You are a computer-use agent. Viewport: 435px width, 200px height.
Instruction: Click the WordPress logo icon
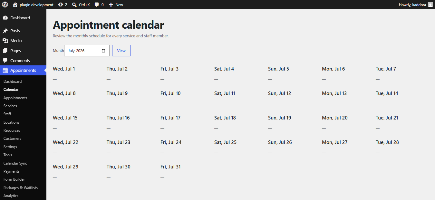(5, 5)
